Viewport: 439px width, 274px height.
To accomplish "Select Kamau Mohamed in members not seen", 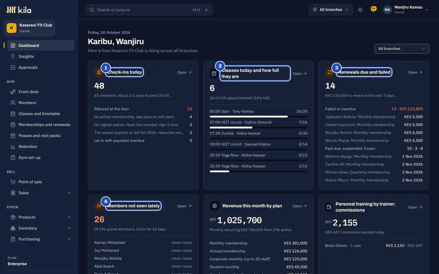I will (x=143, y=243).
